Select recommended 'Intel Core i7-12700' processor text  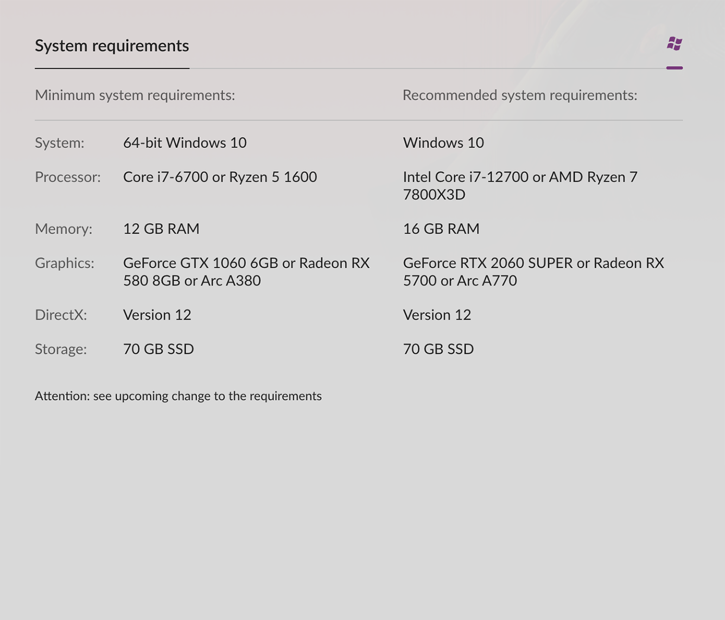(x=466, y=177)
